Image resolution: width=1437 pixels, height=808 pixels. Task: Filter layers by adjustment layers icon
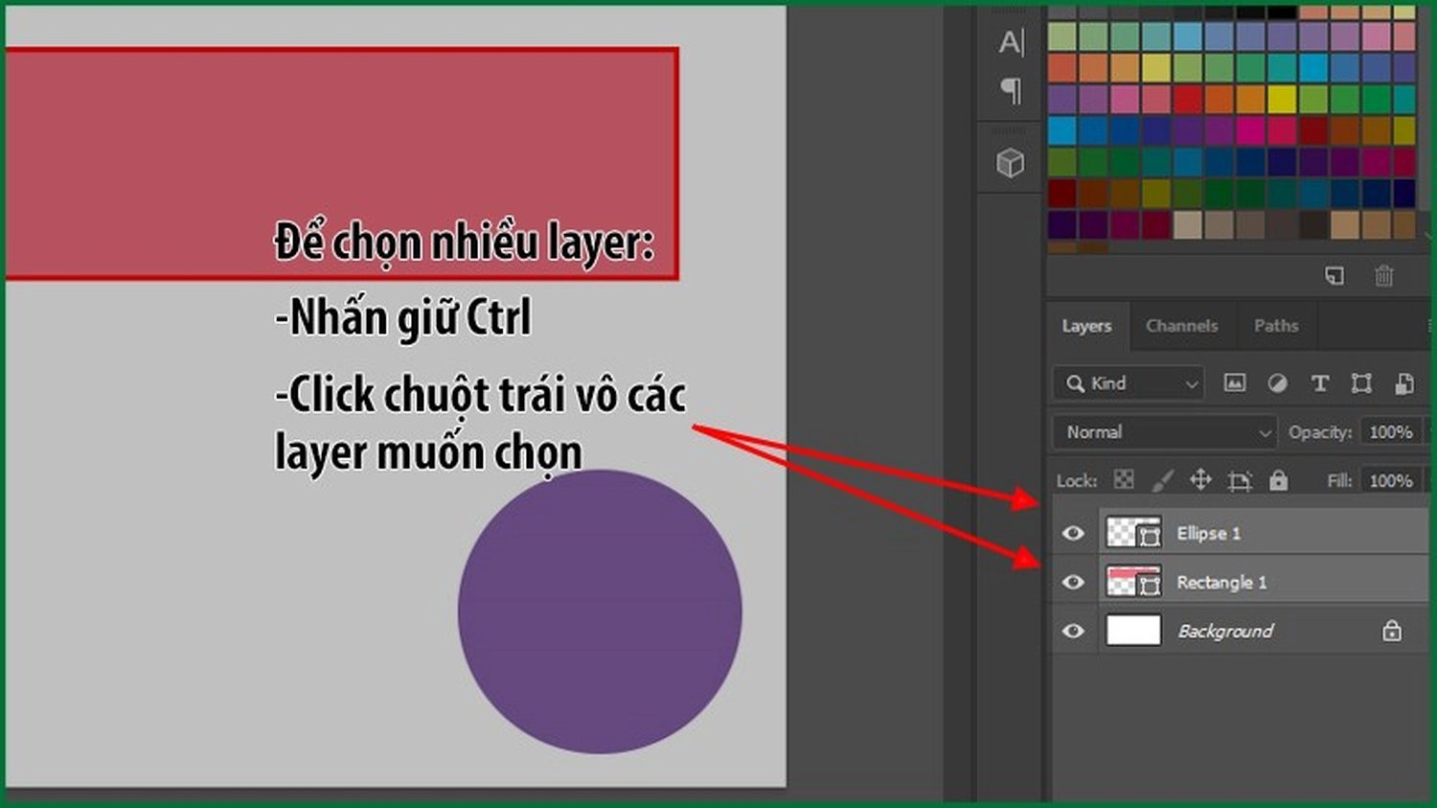coord(1277,383)
